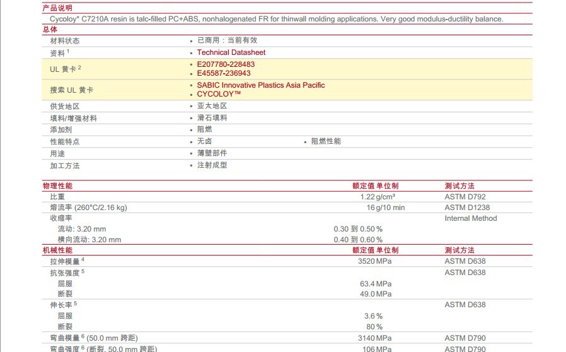Image resolution: width=566 pixels, height=352 pixels.
Task: Click the 物理性能 table header
Action: [57, 186]
